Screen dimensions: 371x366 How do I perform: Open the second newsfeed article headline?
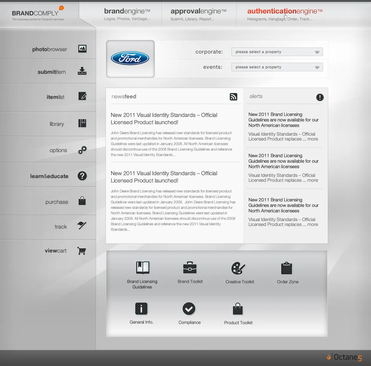coord(164,177)
